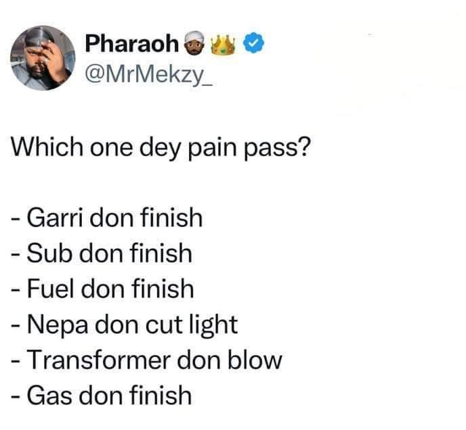Click the turban man emoji
This screenshot has height=430, width=466.
(194, 44)
